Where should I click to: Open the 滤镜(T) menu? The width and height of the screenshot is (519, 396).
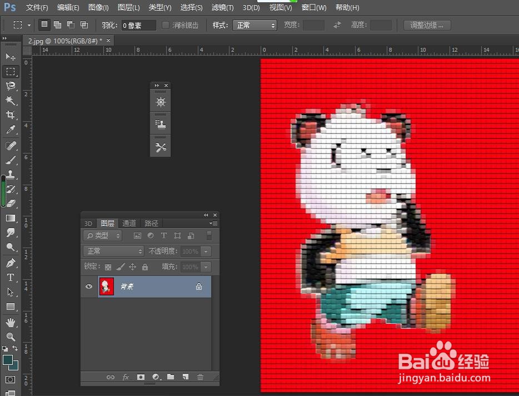(222, 7)
